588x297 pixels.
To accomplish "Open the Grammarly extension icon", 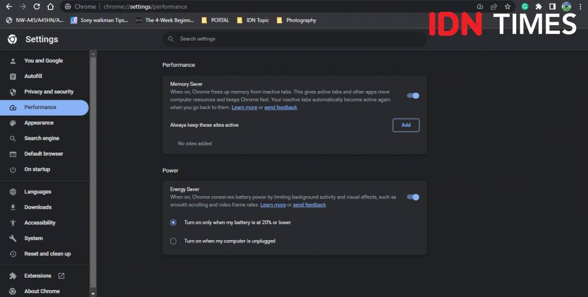I will tap(525, 6).
